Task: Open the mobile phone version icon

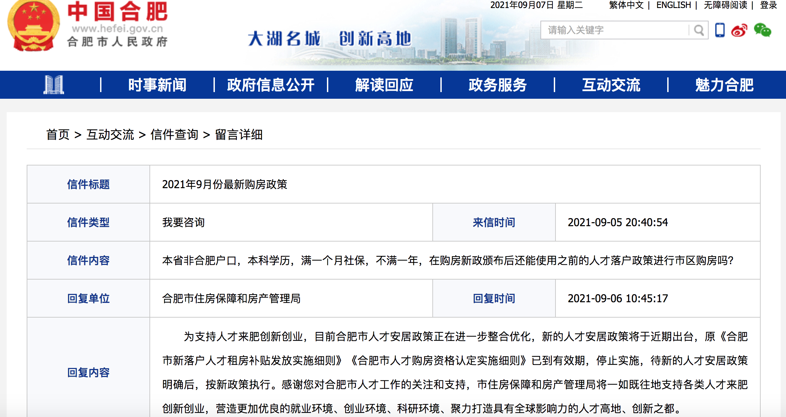Action: 720,30
